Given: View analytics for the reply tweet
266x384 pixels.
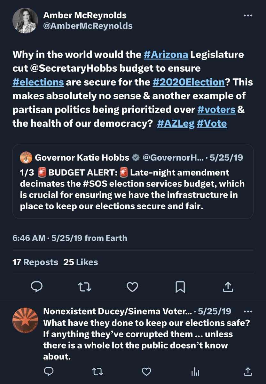Looking at the screenshot, I should 195,372.
